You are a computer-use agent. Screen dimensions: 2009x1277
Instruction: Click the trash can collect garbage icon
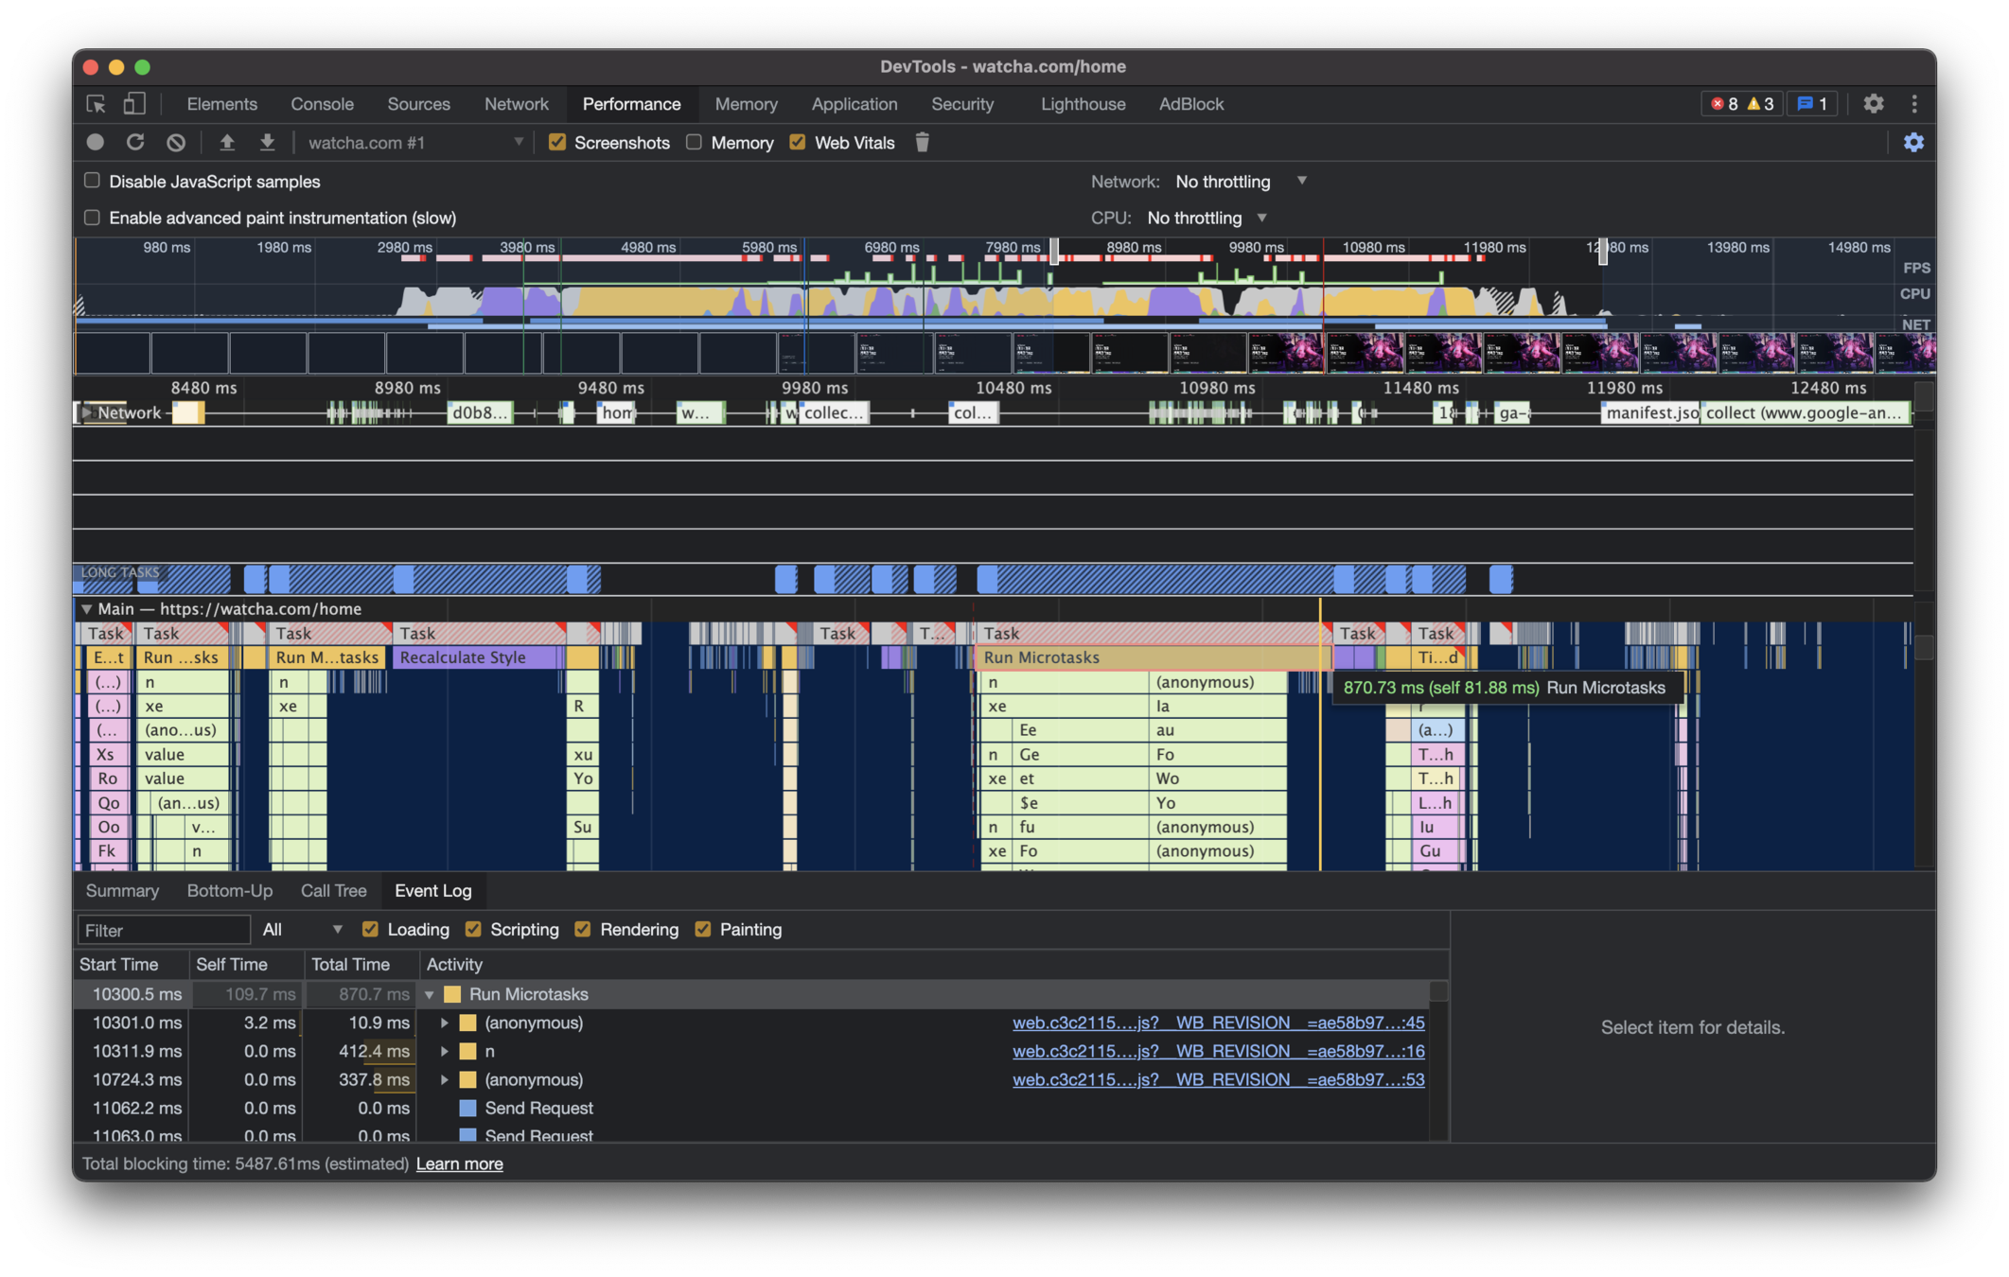(x=922, y=142)
